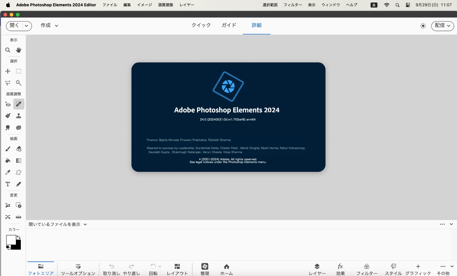Select the Crop tool
This screenshot has height=276, width=457.
tap(8, 205)
